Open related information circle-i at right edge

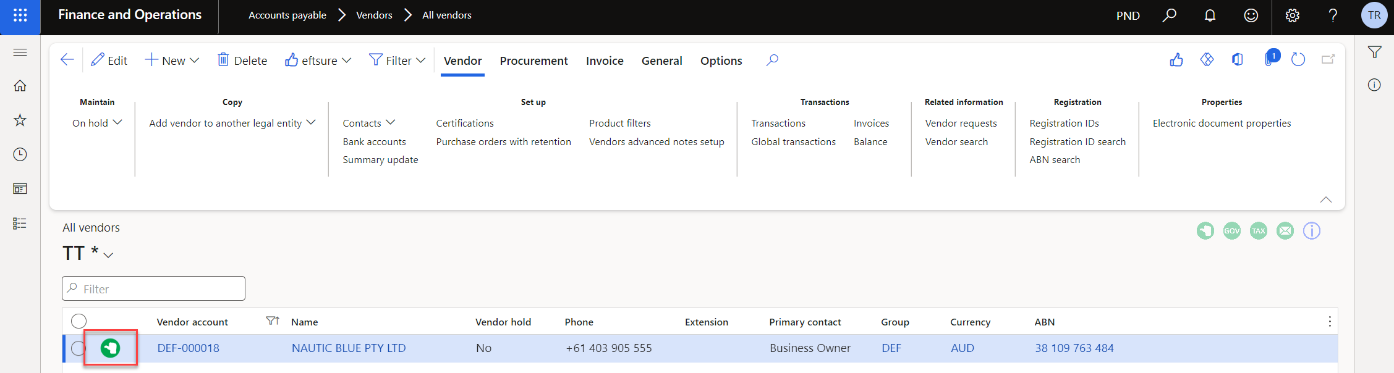pos(1374,85)
